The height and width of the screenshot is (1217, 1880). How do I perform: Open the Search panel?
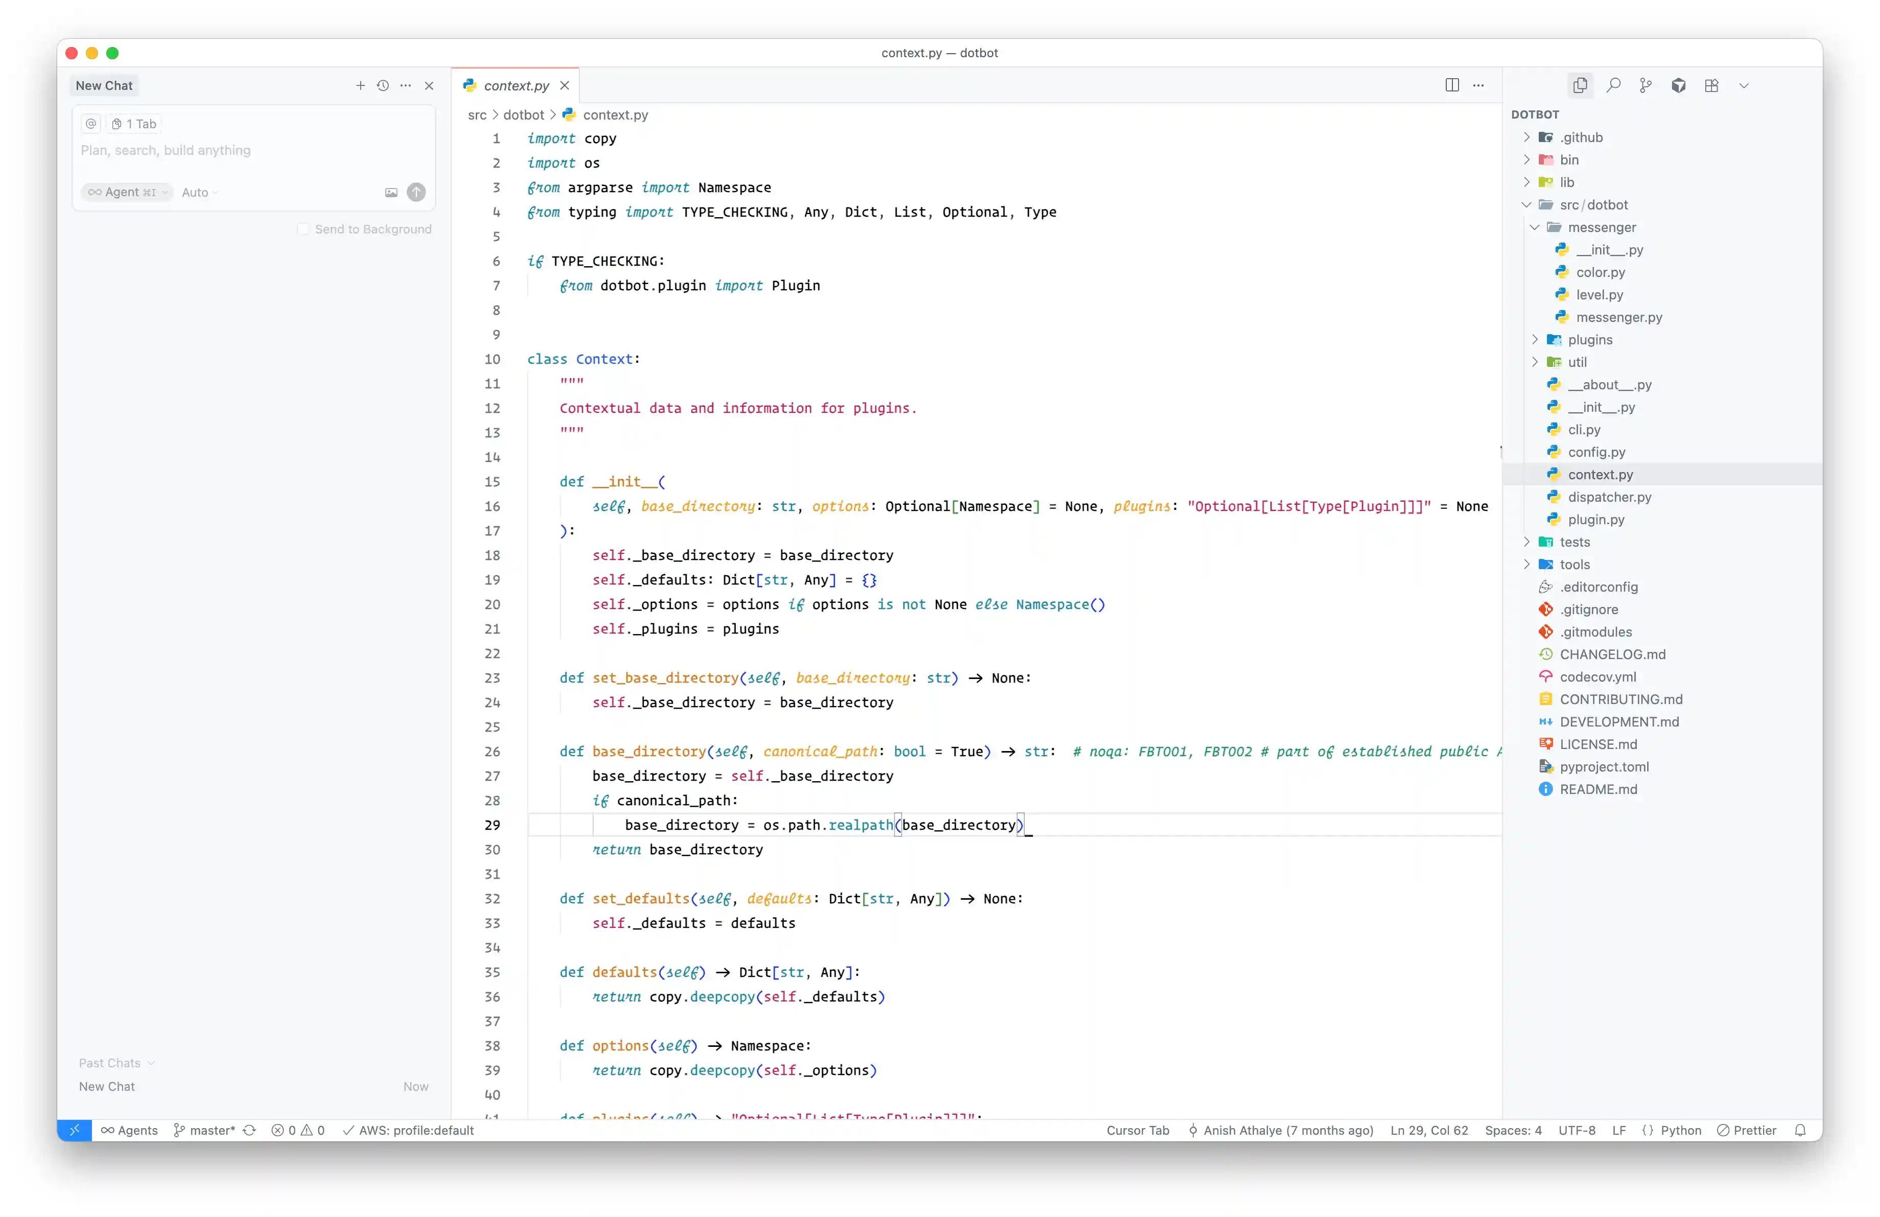pyautogui.click(x=1614, y=85)
